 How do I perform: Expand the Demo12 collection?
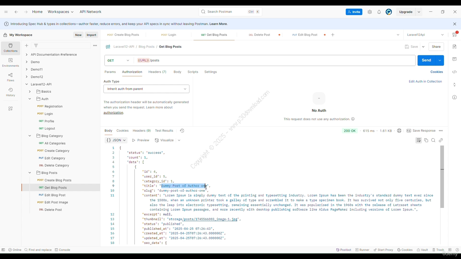coord(27,77)
